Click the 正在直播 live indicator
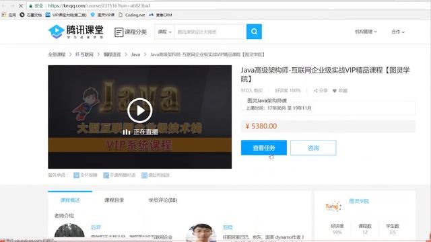 click(x=140, y=132)
